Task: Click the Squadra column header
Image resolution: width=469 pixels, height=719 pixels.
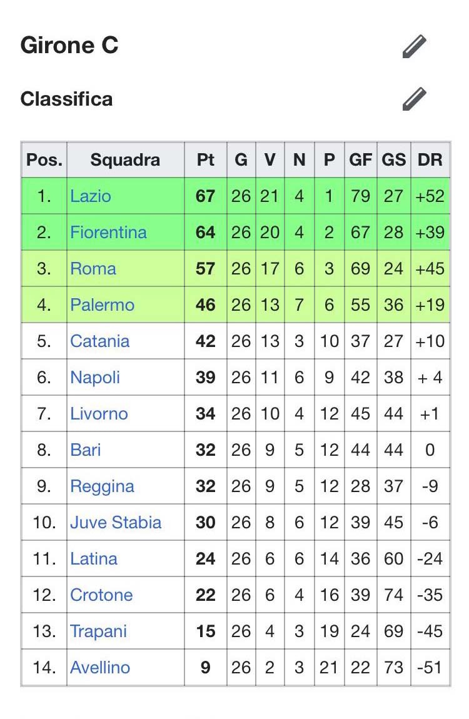Action: point(125,160)
